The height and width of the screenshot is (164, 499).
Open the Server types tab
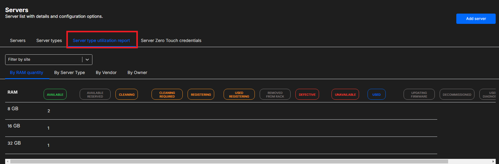pos(49,40)
